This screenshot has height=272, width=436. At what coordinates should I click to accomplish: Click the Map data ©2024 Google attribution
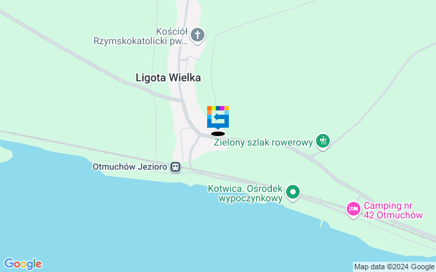[394, 267]
